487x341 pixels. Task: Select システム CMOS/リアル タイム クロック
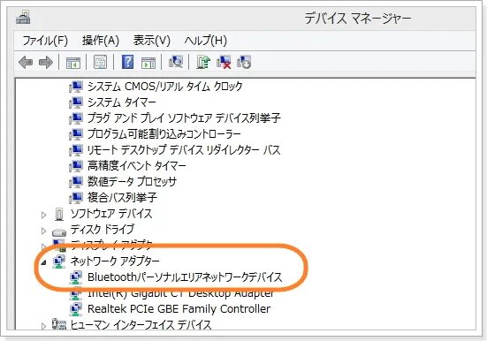click(164, 86)
